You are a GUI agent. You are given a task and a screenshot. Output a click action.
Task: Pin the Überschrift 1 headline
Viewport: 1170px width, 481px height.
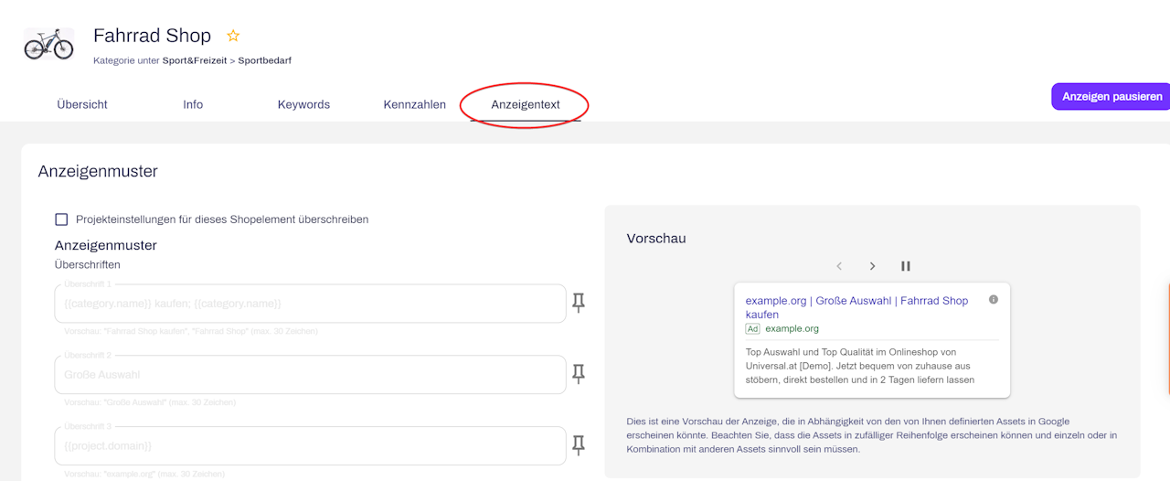coord(579,303)
